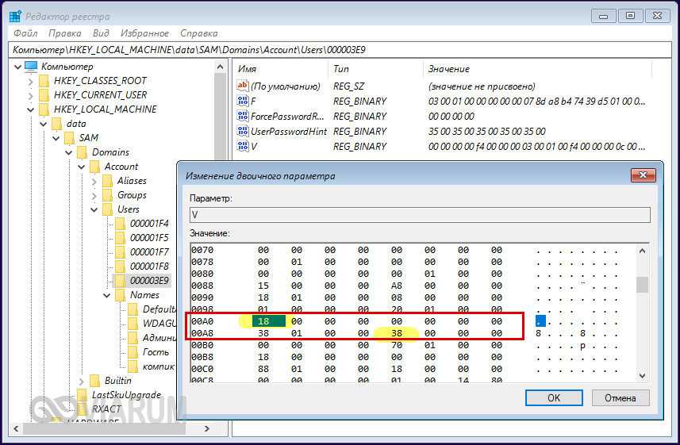Image resolution: width=680 pixels, height=445 pixels.
Task: Open the Избранное menu
Action: 144,33
